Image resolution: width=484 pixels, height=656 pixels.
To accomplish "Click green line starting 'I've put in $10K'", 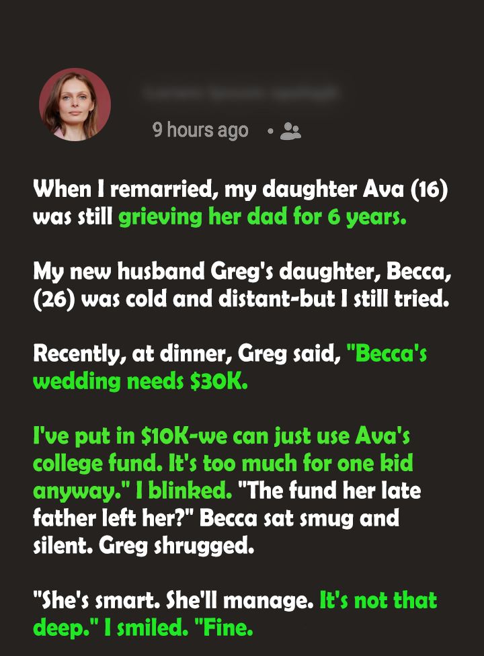I will [x=221, y=436].
